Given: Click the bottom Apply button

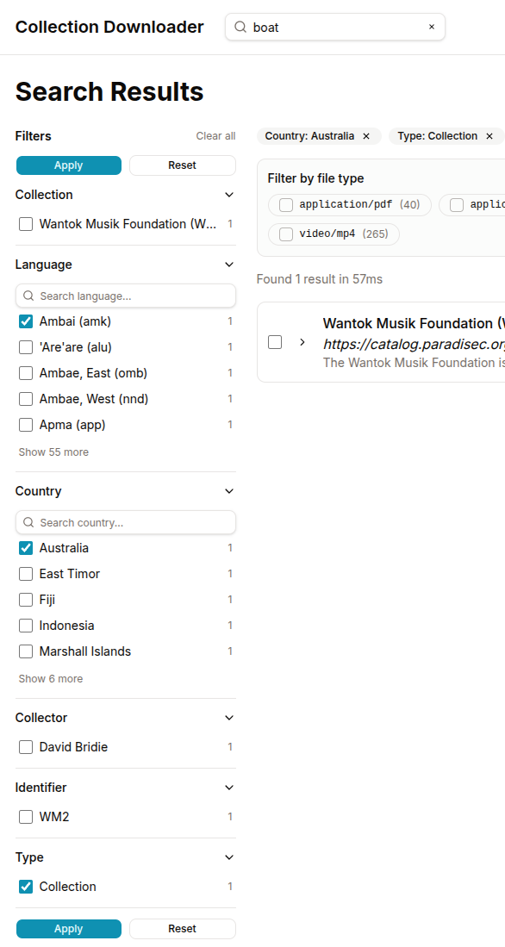Looking at the screenshot, I should 69,929.
